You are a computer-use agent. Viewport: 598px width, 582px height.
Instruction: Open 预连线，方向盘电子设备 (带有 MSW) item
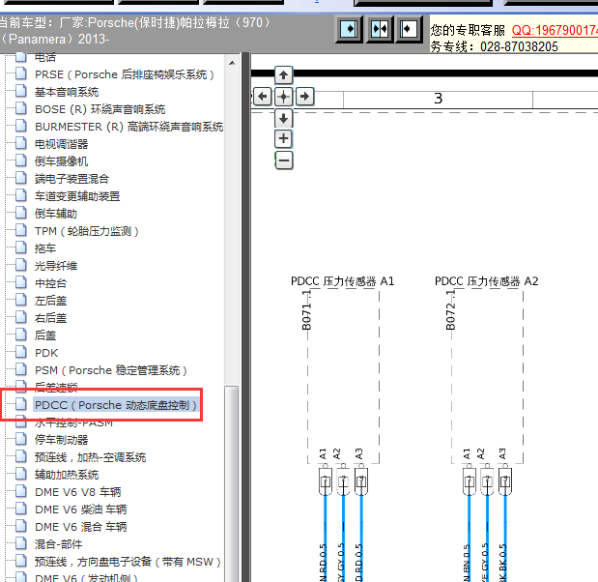point(128,562)
